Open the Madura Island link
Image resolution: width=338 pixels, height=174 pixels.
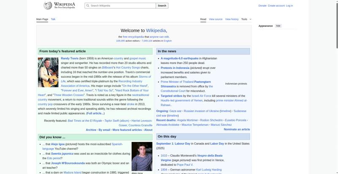click(x=72, y=172)
